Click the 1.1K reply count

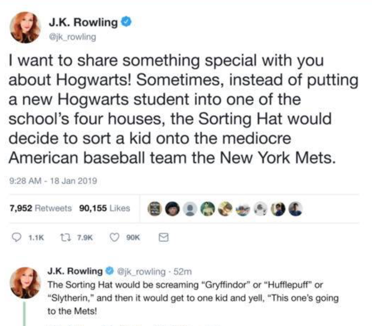[x=36, y=237]
